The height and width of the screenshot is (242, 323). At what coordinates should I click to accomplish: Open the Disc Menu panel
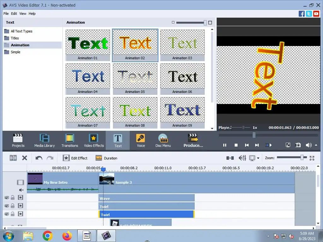(x=163, y=141)
